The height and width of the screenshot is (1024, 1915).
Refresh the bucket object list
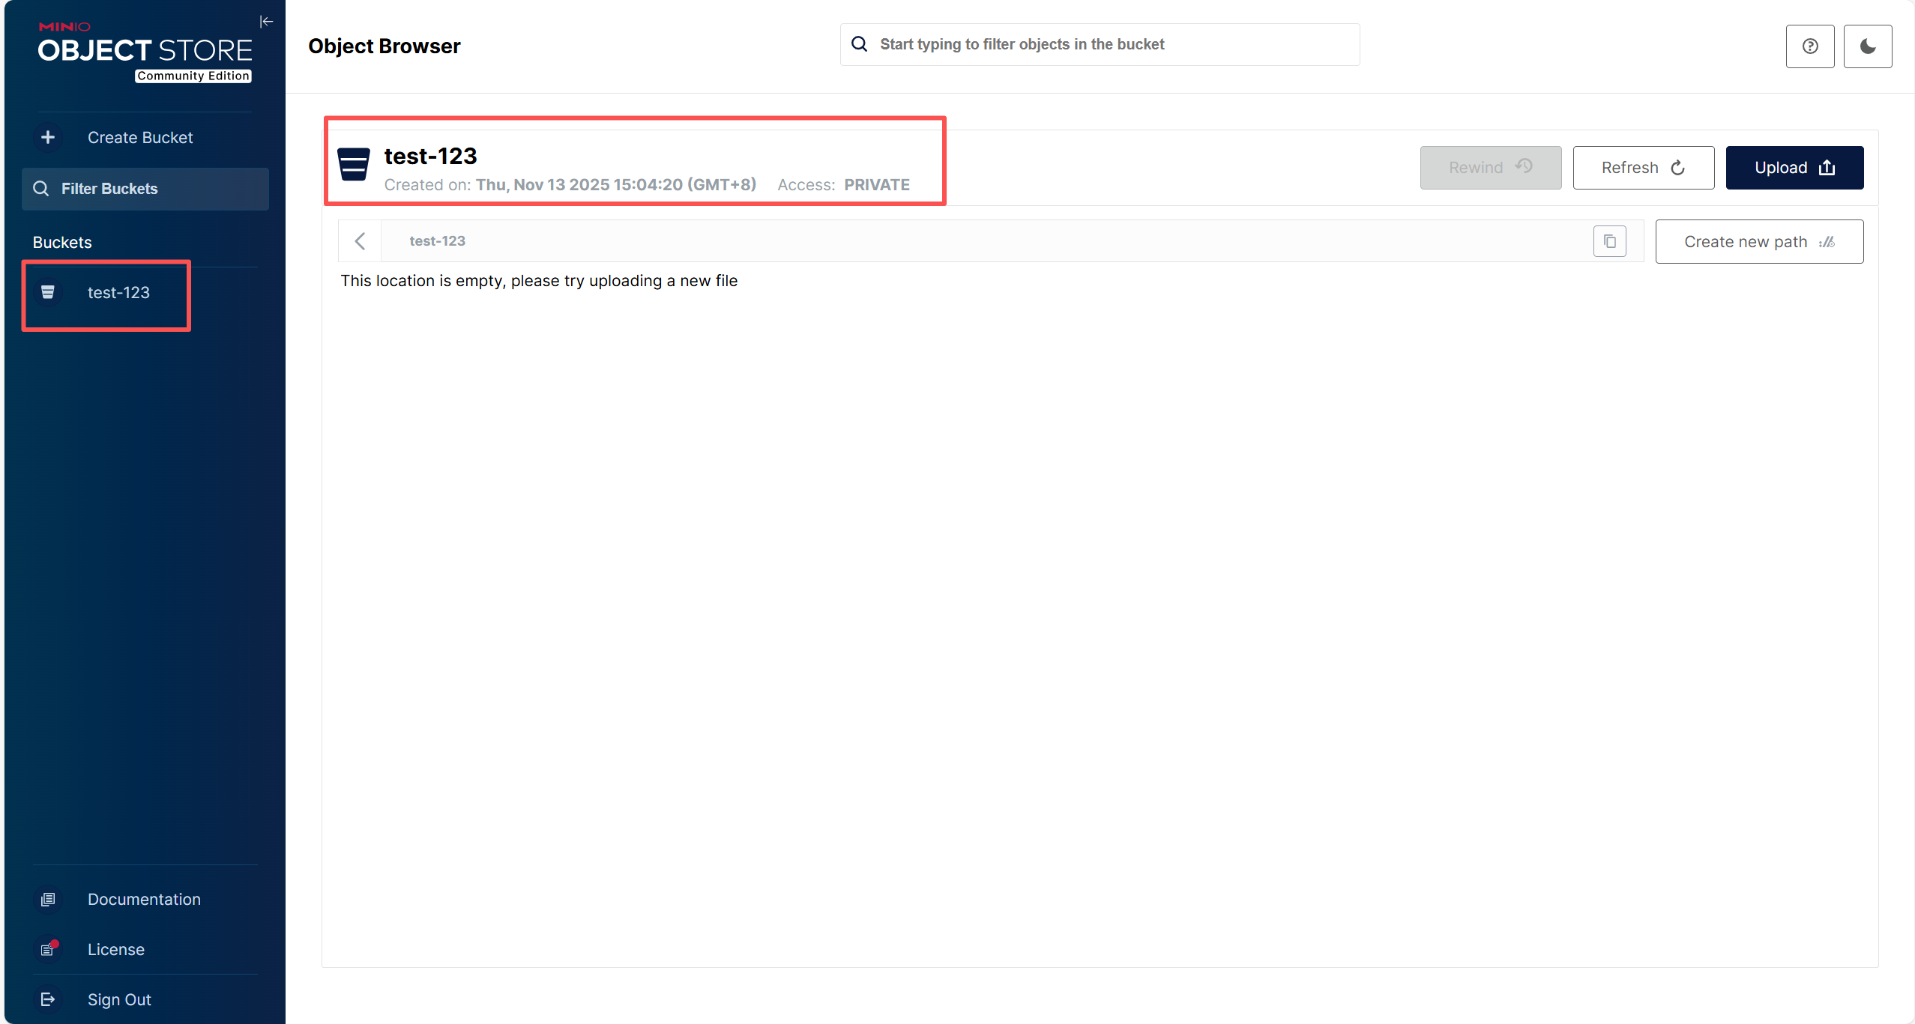(1642, 168)
